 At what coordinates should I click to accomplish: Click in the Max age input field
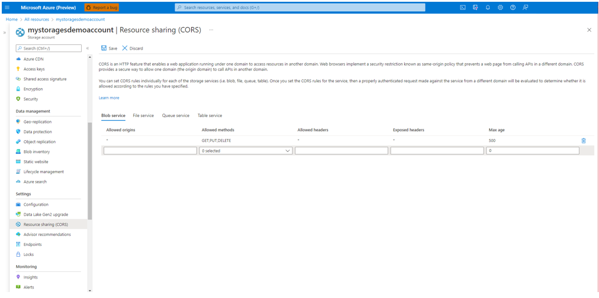(533, 151)
